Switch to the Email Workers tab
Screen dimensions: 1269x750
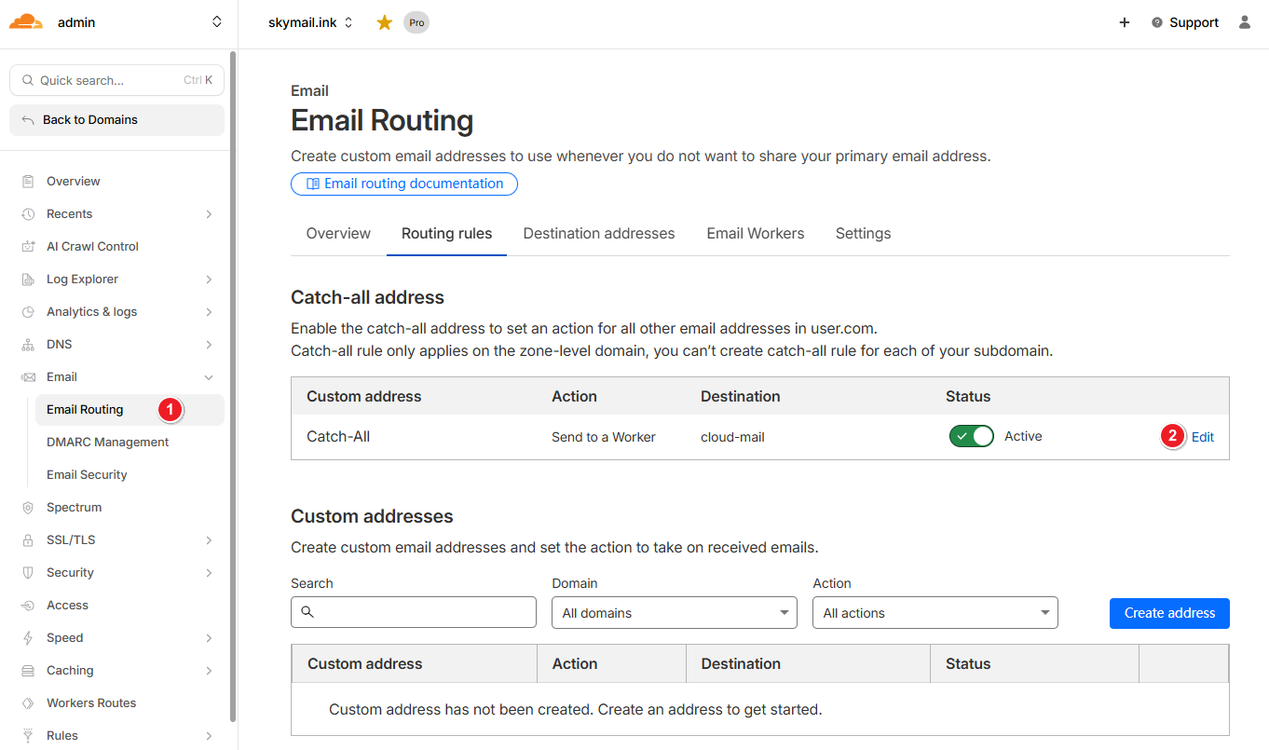click(755, 234)
